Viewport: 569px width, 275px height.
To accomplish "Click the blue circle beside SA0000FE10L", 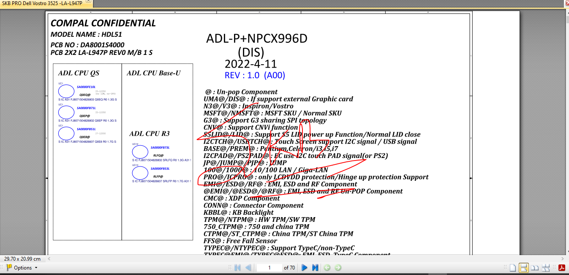I will coord(66,91).
